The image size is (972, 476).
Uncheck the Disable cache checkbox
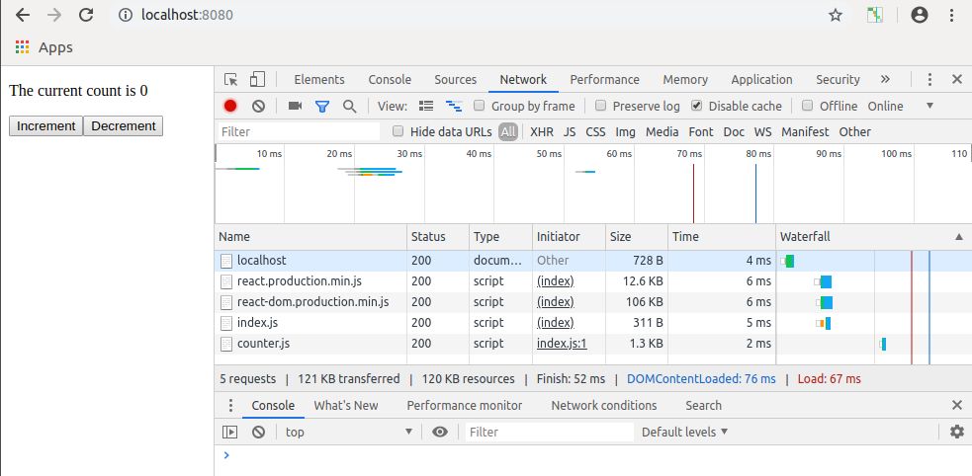coord(696,106)
